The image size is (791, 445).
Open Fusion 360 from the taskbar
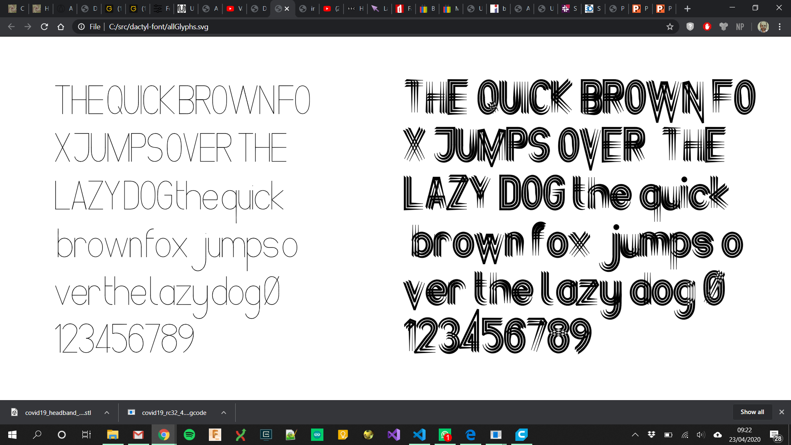coord(215,435)
